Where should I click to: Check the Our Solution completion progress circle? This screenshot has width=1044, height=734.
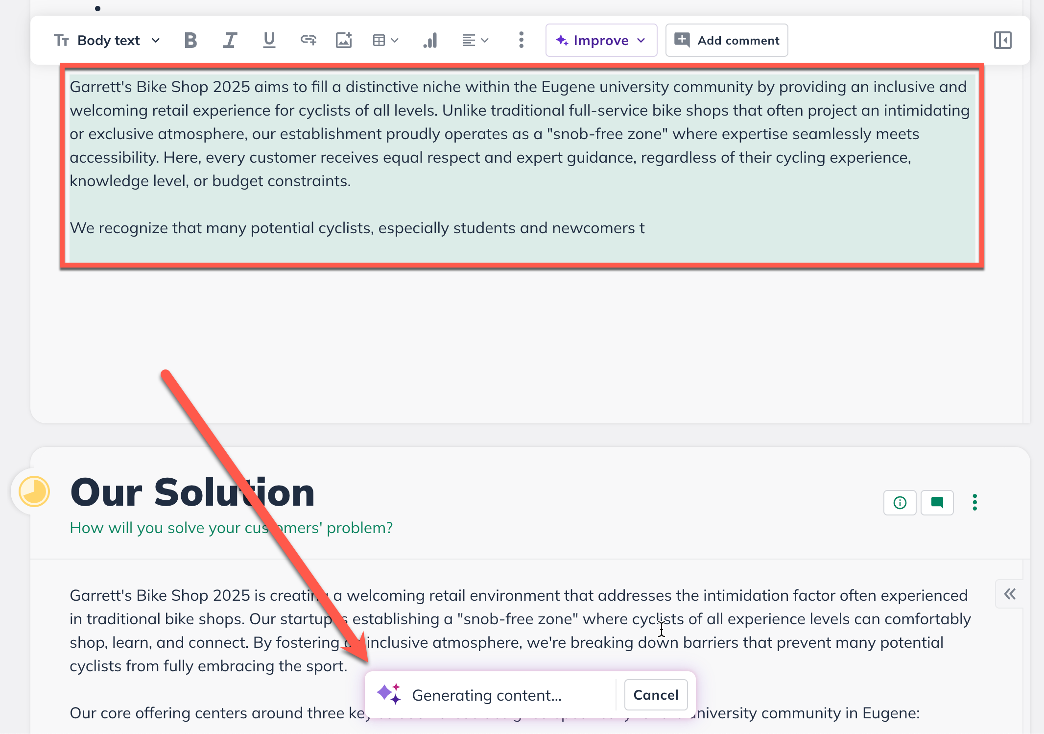point(34,492)
